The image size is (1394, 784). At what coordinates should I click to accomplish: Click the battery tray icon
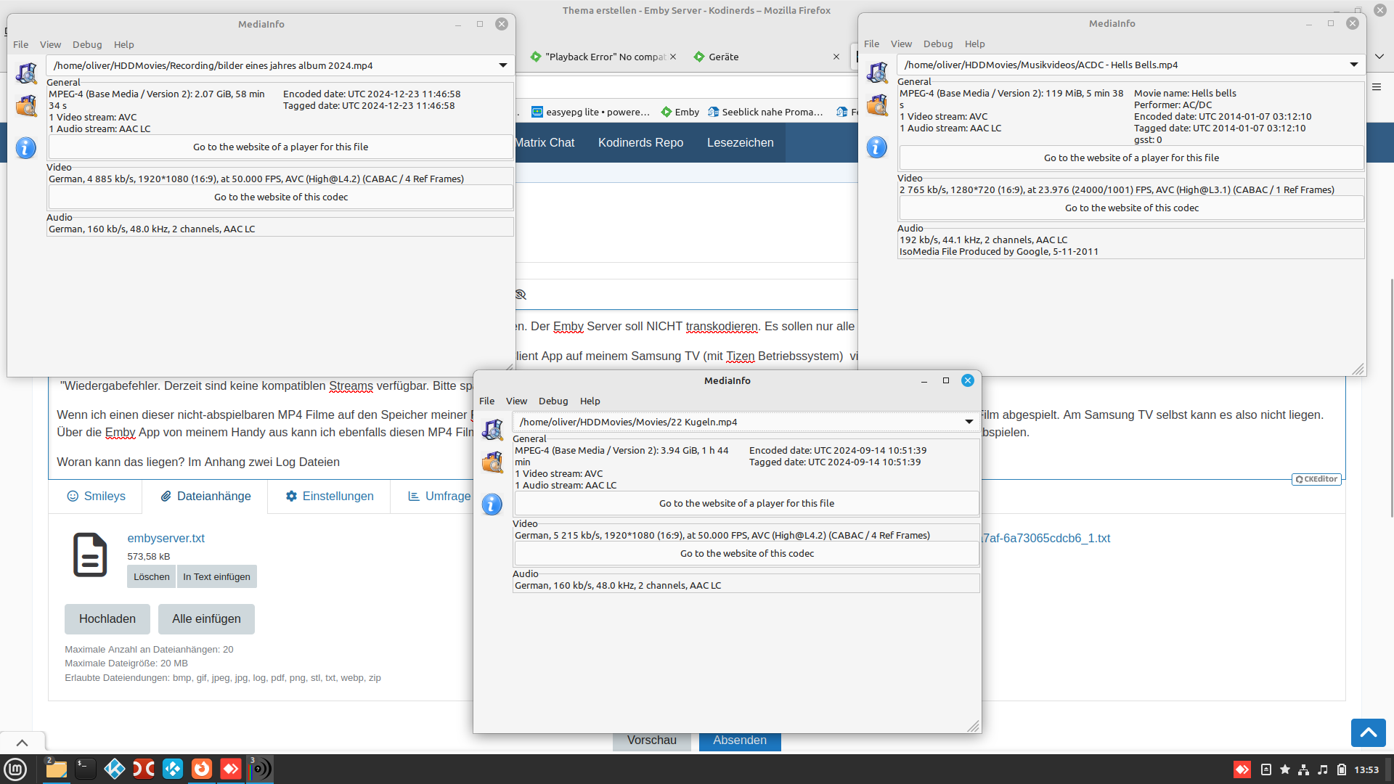coord(1342,769)
